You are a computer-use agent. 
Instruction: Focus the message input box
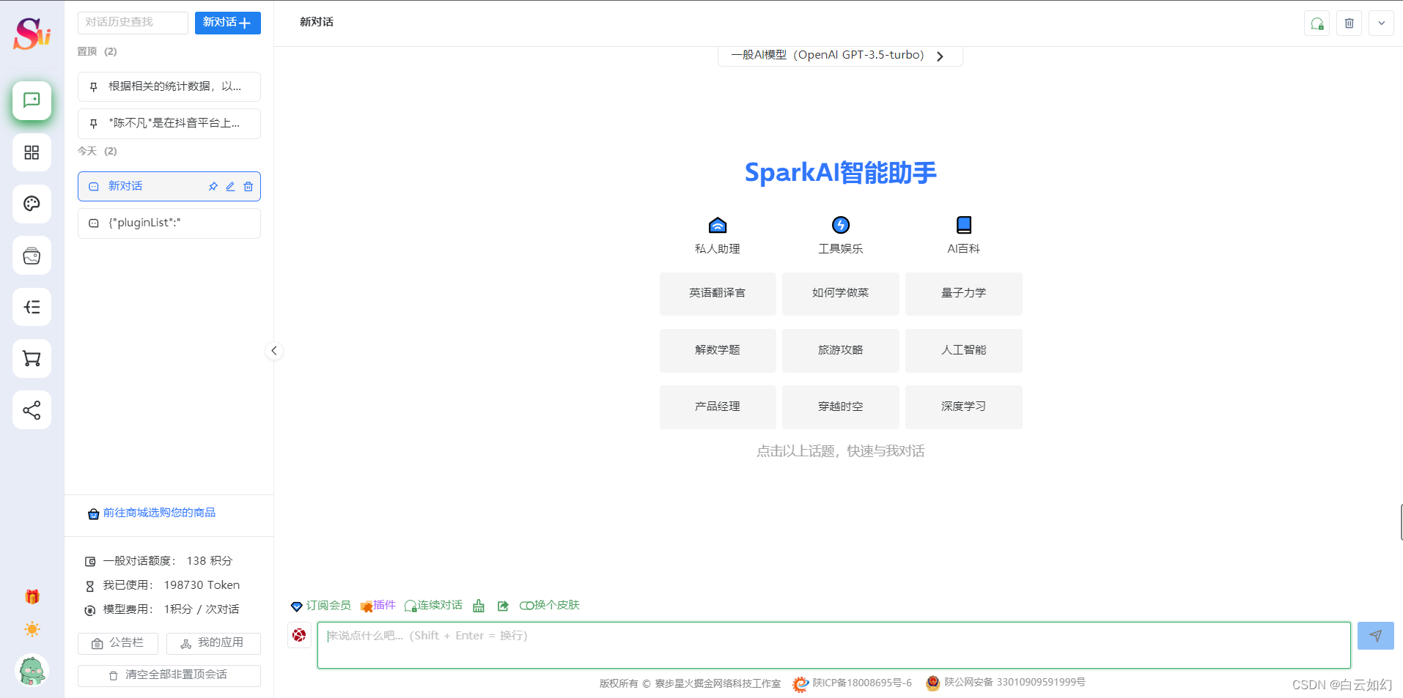click(833, 645)
